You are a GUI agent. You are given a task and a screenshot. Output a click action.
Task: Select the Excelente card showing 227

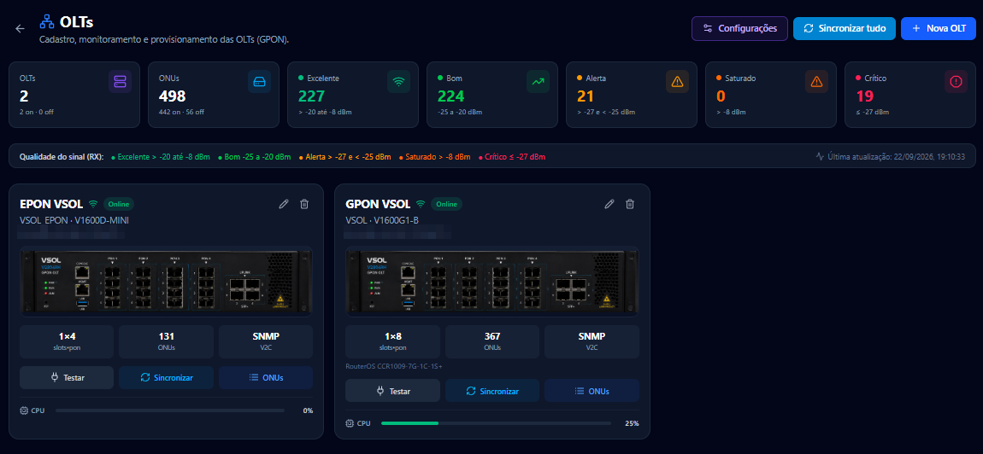(x=353, y=95)
